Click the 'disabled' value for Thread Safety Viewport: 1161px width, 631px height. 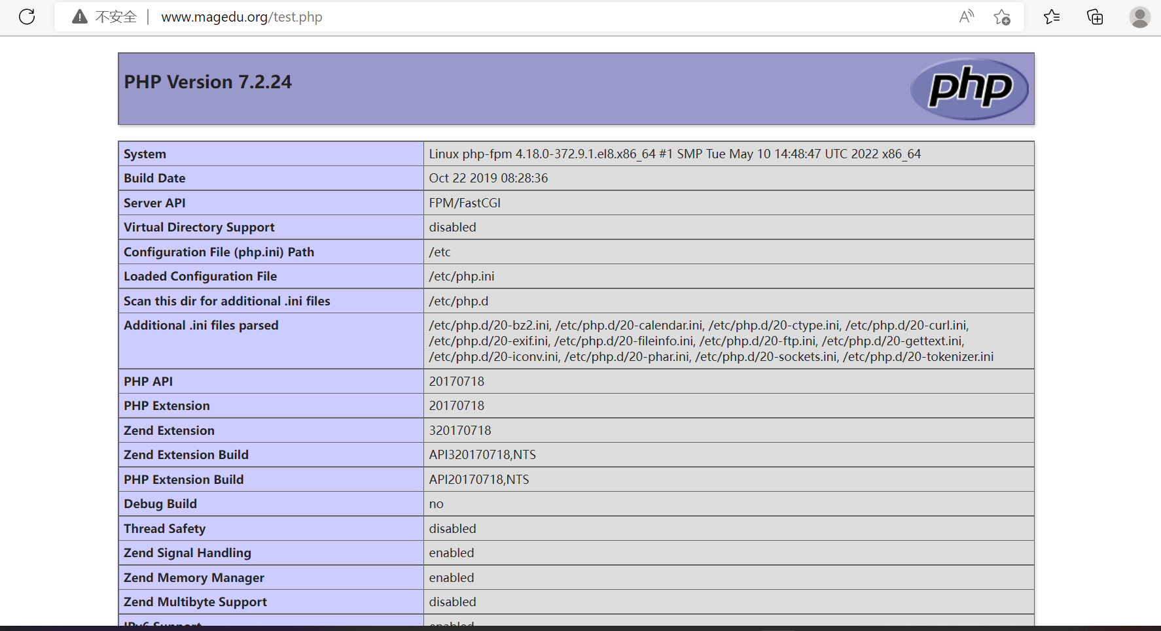coord(452,528)
